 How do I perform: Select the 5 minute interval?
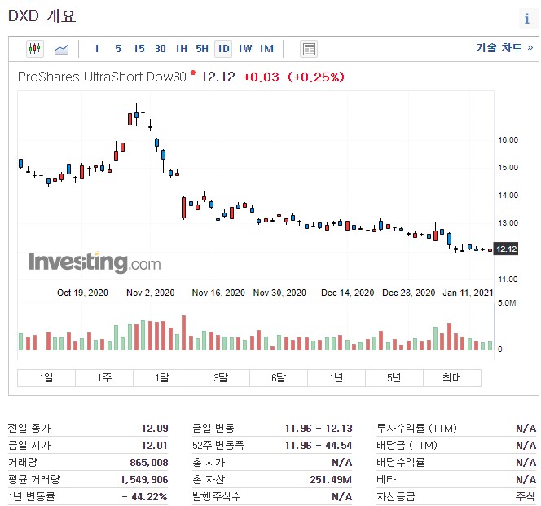[118, 49]
